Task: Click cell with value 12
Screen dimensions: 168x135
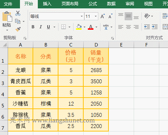Action: click(71, 104)
